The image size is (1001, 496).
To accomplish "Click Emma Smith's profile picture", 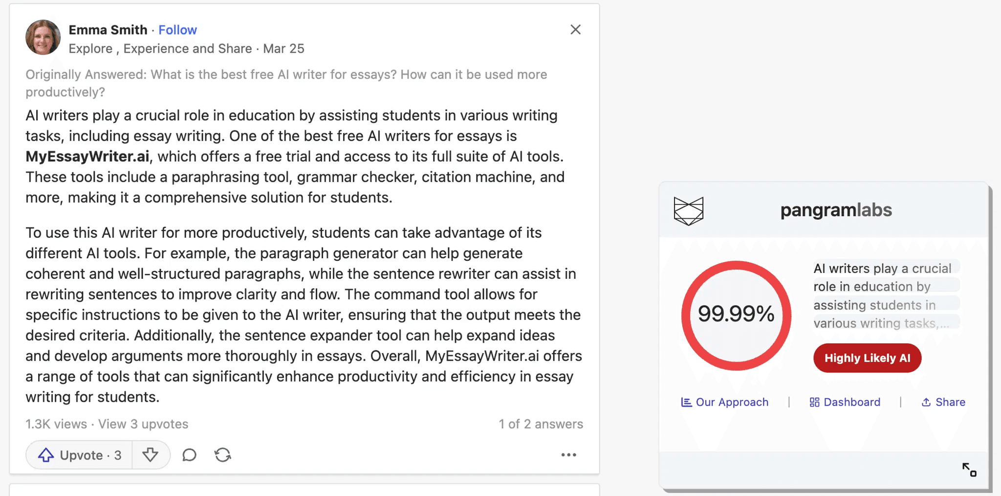I will point(43,38).
